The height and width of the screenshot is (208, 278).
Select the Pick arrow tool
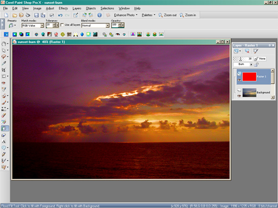point(4,50)
